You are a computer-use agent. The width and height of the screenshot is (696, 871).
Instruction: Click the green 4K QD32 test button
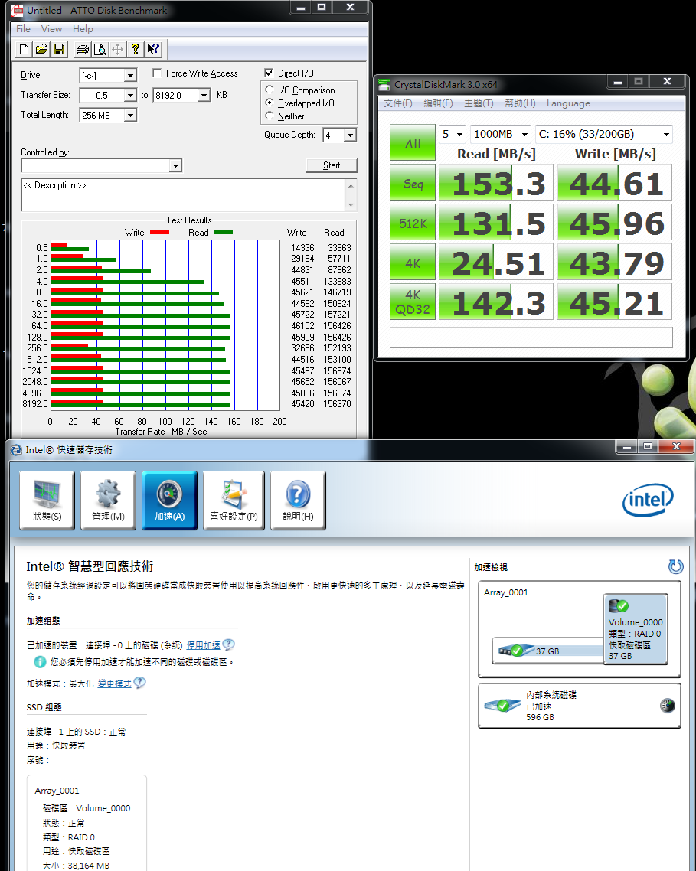413,302
